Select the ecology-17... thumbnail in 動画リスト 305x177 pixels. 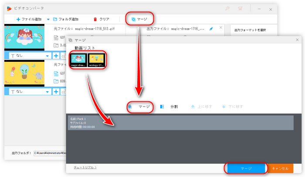click(97, 60)
